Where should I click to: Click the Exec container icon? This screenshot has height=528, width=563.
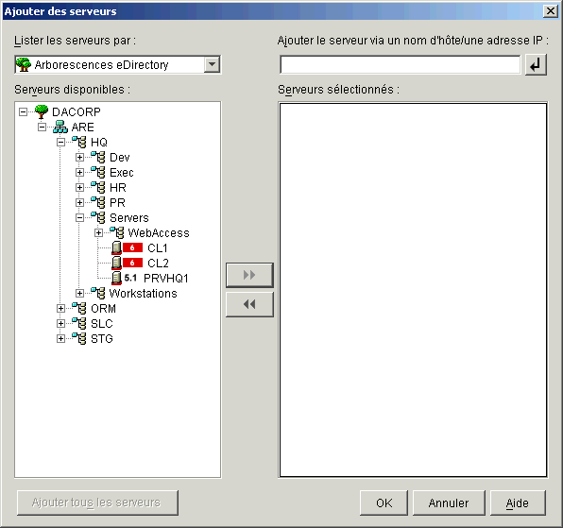(98, 172)
